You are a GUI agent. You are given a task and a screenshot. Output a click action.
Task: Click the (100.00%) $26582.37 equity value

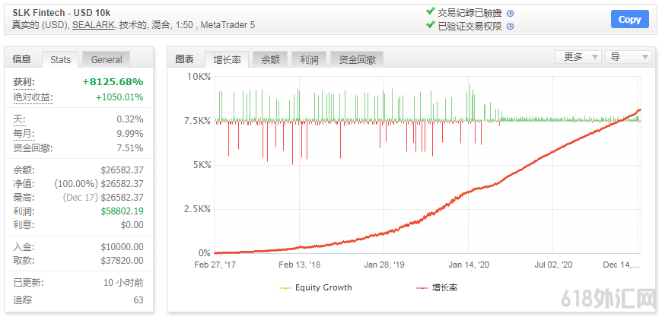99,184
